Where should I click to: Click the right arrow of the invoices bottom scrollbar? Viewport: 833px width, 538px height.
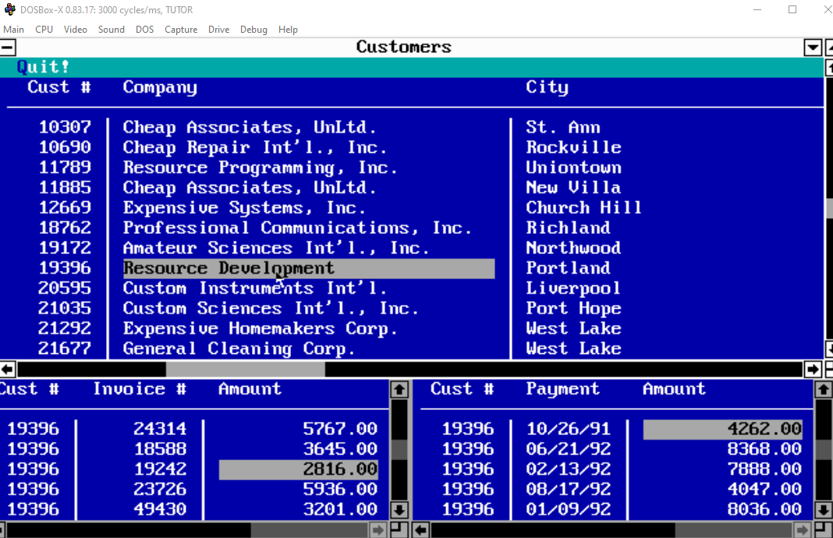378,529
